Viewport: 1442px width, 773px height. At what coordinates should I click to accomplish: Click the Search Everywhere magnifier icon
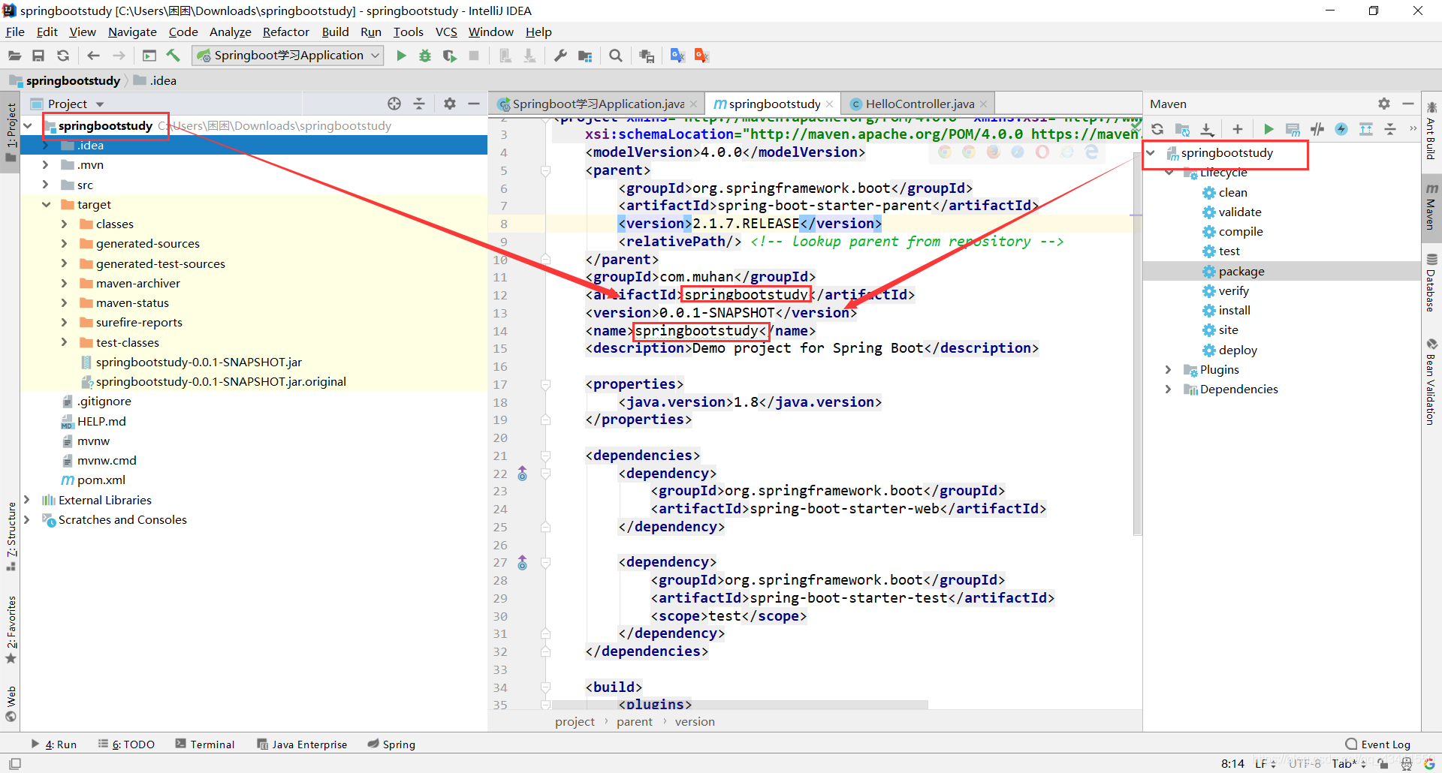[616, 56]
